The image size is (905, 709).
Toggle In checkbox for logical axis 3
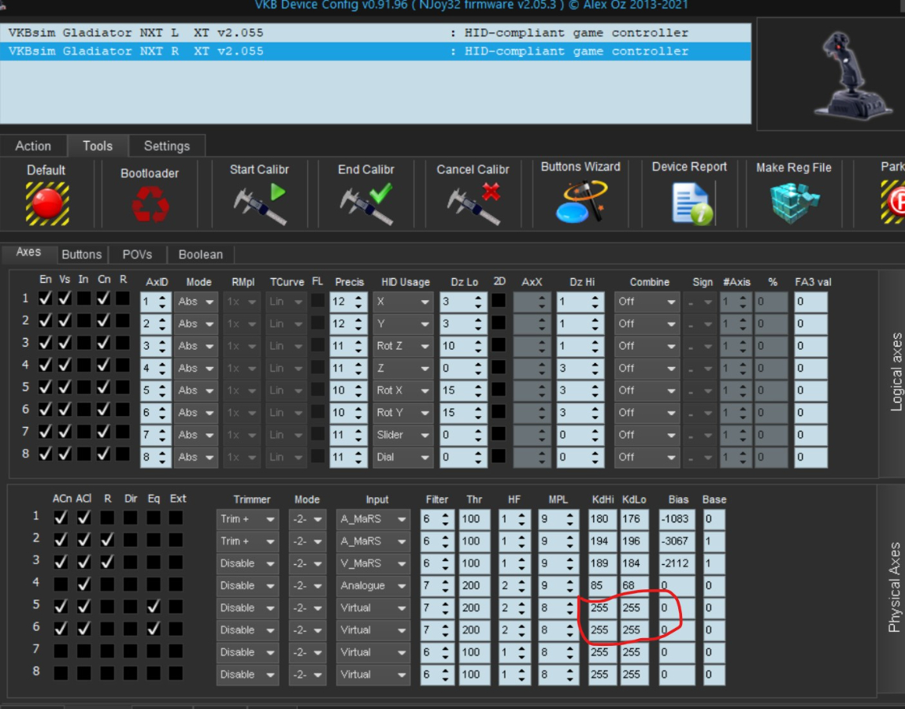point(83,343)
